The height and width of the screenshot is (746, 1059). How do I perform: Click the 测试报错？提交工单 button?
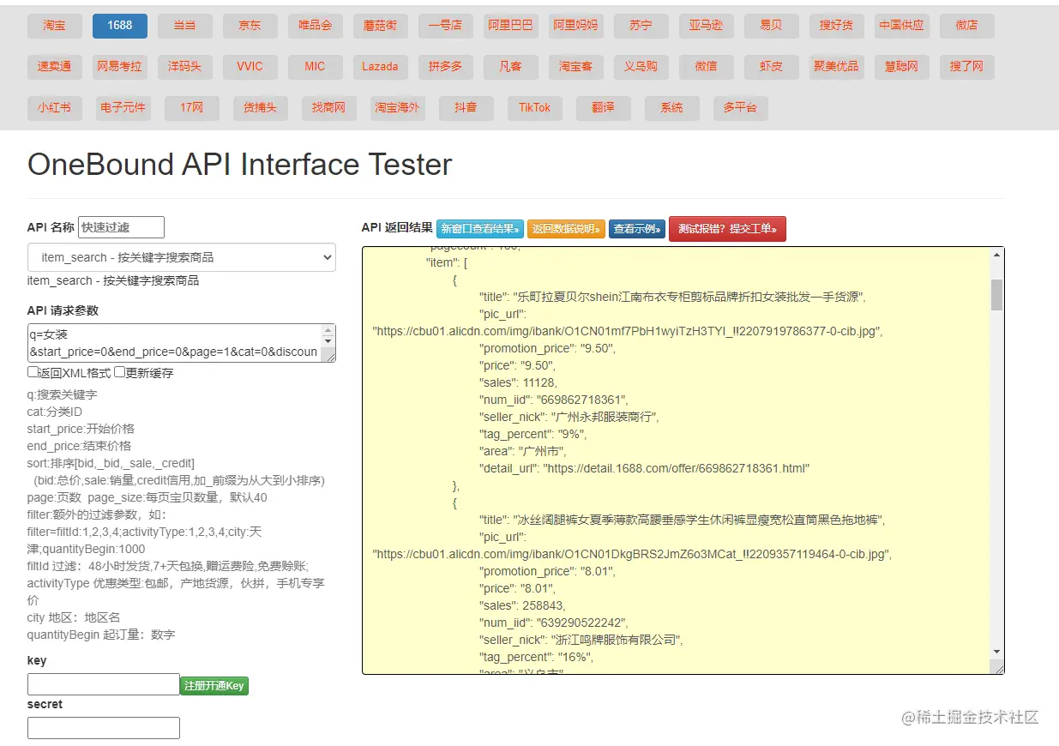(x=727, y=229)
